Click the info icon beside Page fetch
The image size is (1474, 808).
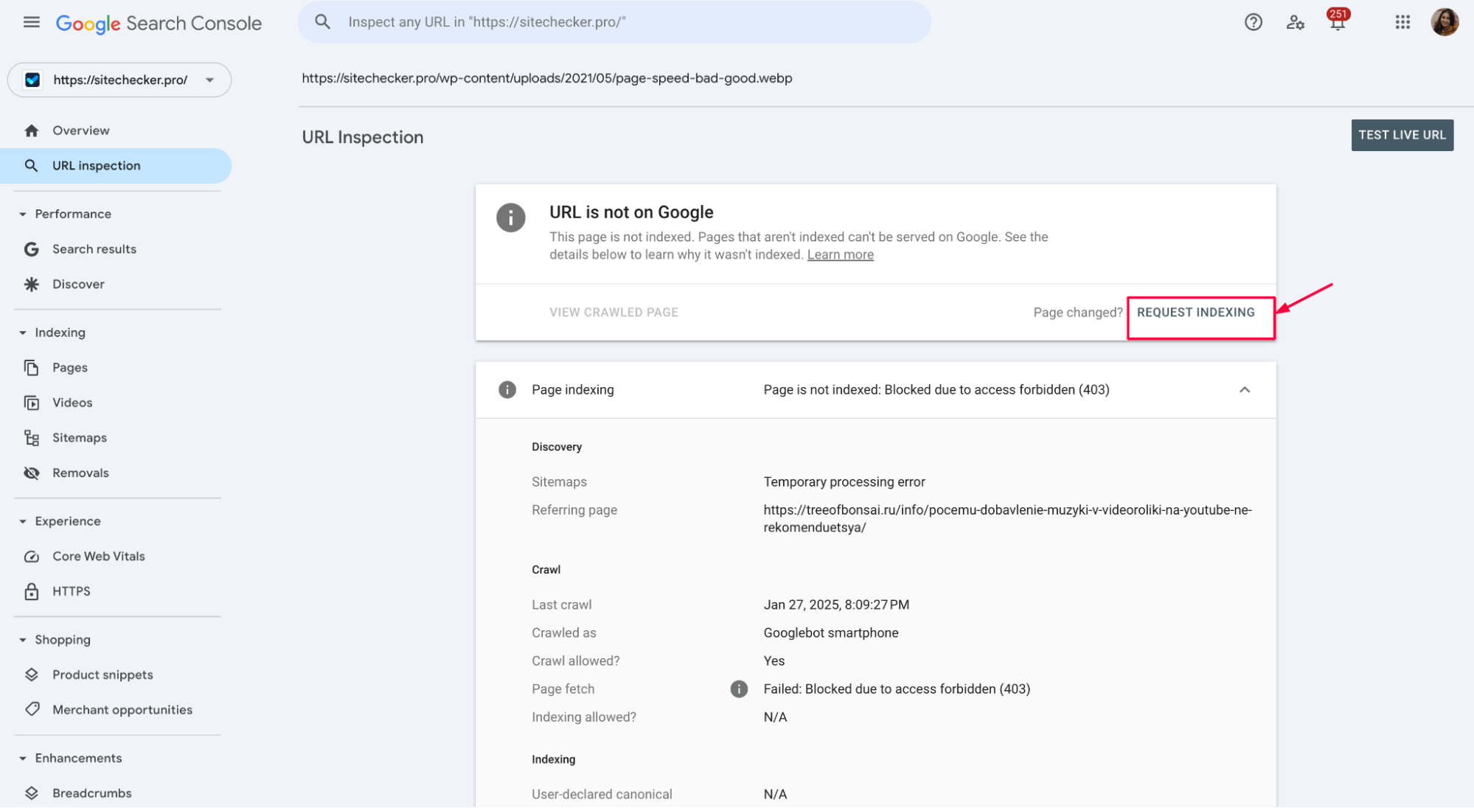(738, 689)
